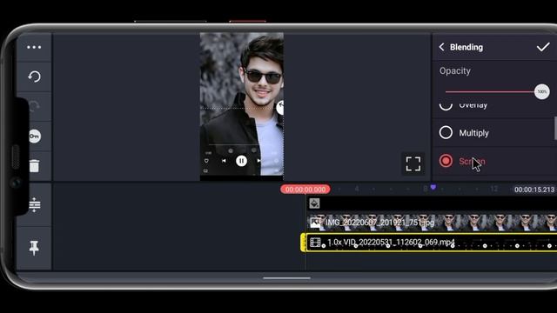Screen dimensions: 557x313
Task: Click the heart icon in preview
Action: pyautogui.click(x=206, y=161)
